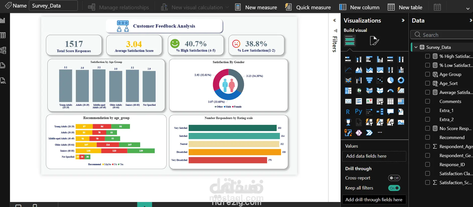Image resolution: width=473 pixels, height=207 pixels.
Task: Turn off Keep all filters toggle
Action: point(394,188)
